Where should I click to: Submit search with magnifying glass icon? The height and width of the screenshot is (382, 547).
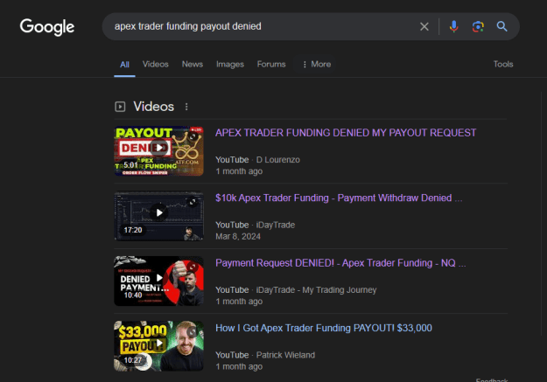[x=501, y=26]
